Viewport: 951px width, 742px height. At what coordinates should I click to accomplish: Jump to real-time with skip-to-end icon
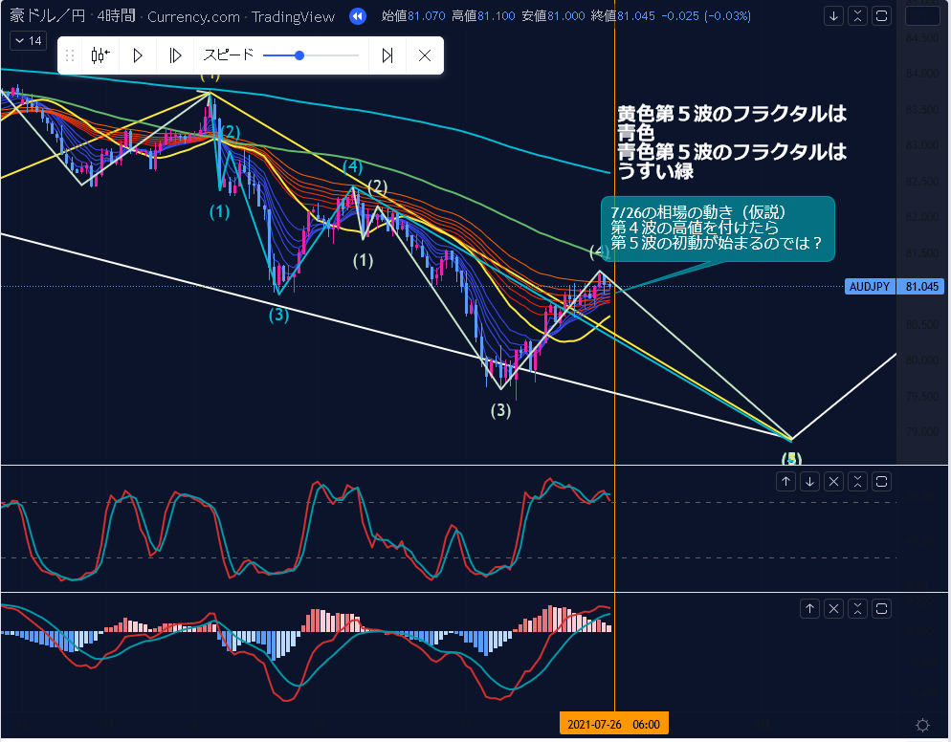tap(387, 55)
